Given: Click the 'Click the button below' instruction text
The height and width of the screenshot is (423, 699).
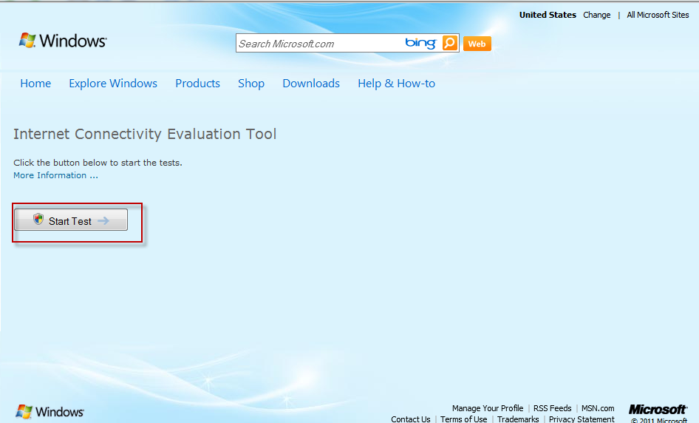Looking at the screenshot, I should point(98,163).
